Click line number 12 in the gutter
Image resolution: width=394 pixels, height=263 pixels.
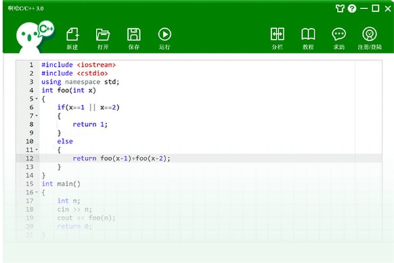click(x=29, y=159)
